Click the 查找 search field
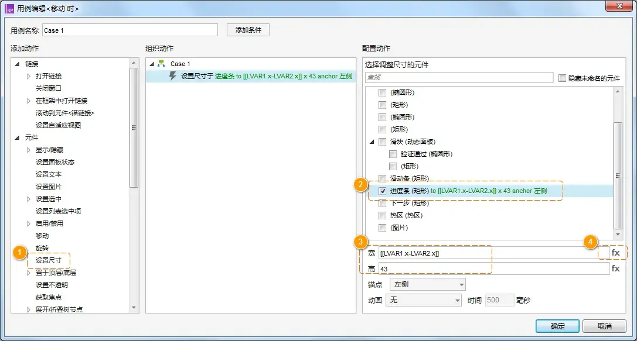This screenshot has width=637, height=341. coord(458,77)
